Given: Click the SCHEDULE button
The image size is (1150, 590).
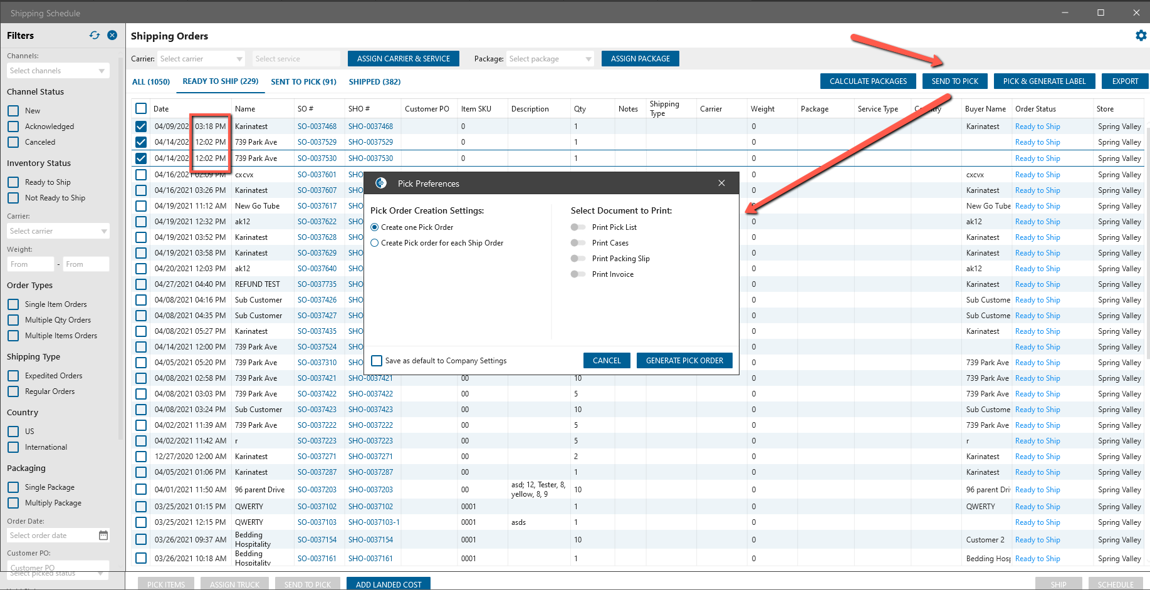Looking at the screenshot, I should 1116,584.
